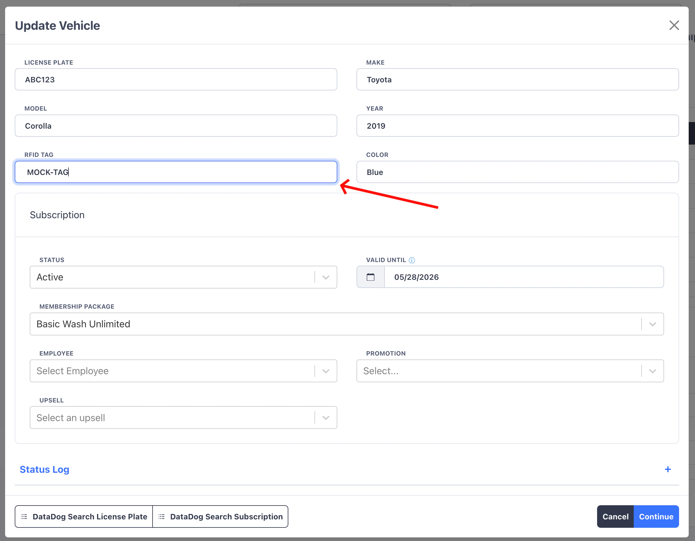Open the Status dropdown showing Active
This screenshot has width=695, height=541.
[183, 277]
